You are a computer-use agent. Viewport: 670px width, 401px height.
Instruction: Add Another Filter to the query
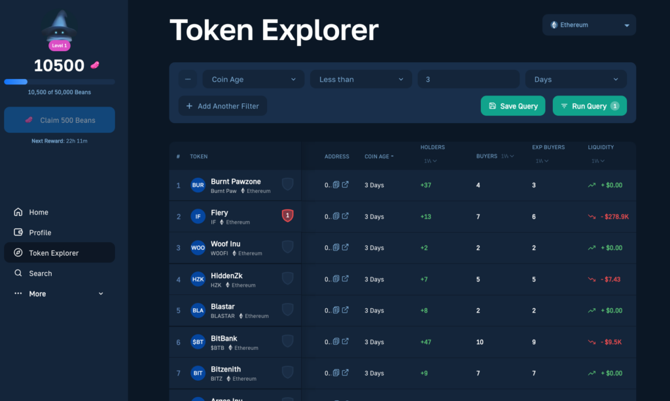(222, 106)
